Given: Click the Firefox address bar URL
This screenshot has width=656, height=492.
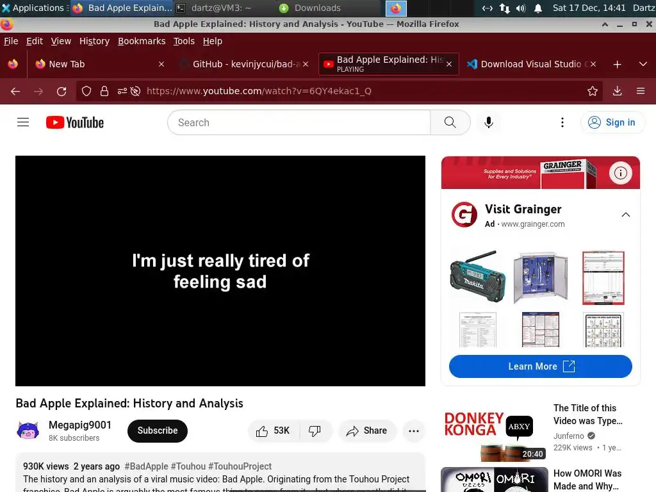Looking at the screenshot, I should point(259,91).
